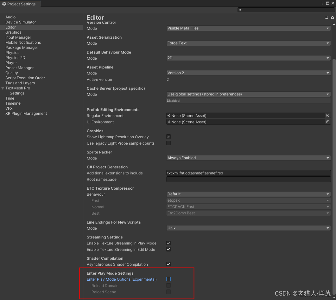Open Sprite Packer Always Enabled dropdown

point(248,158)
